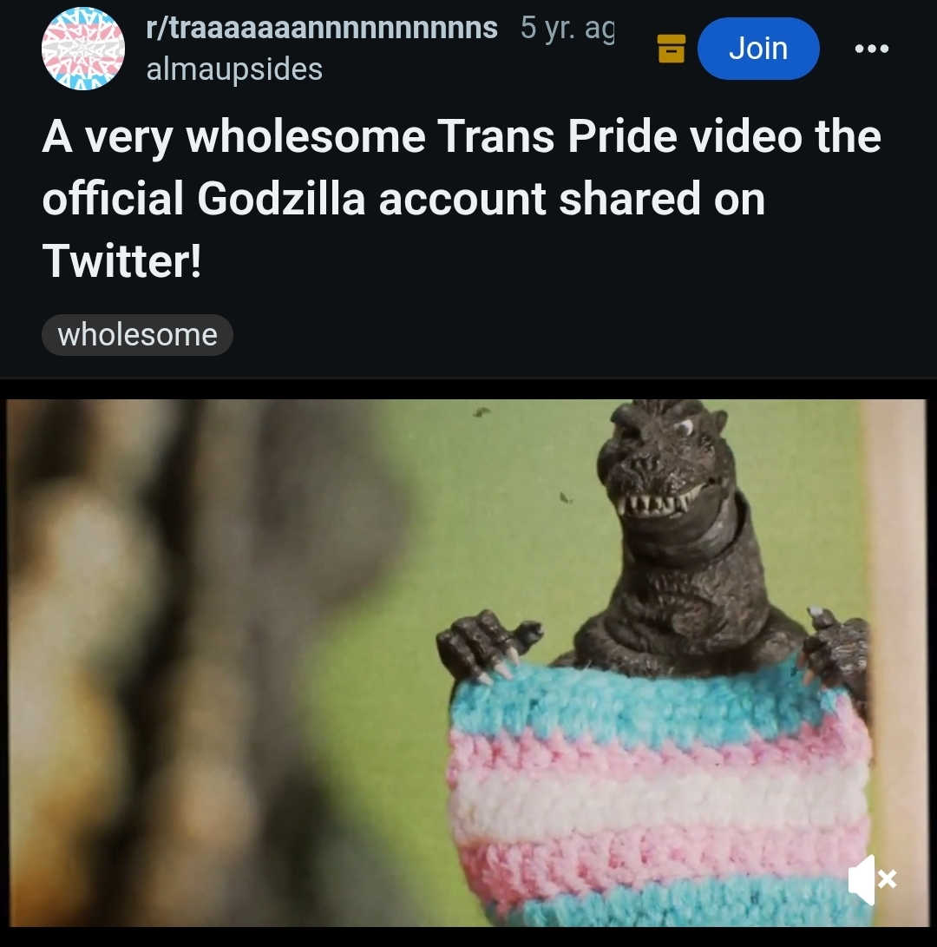Tap the archived post box icon
This screenshot has height=947, width=937.
click(x=671, y=49)
